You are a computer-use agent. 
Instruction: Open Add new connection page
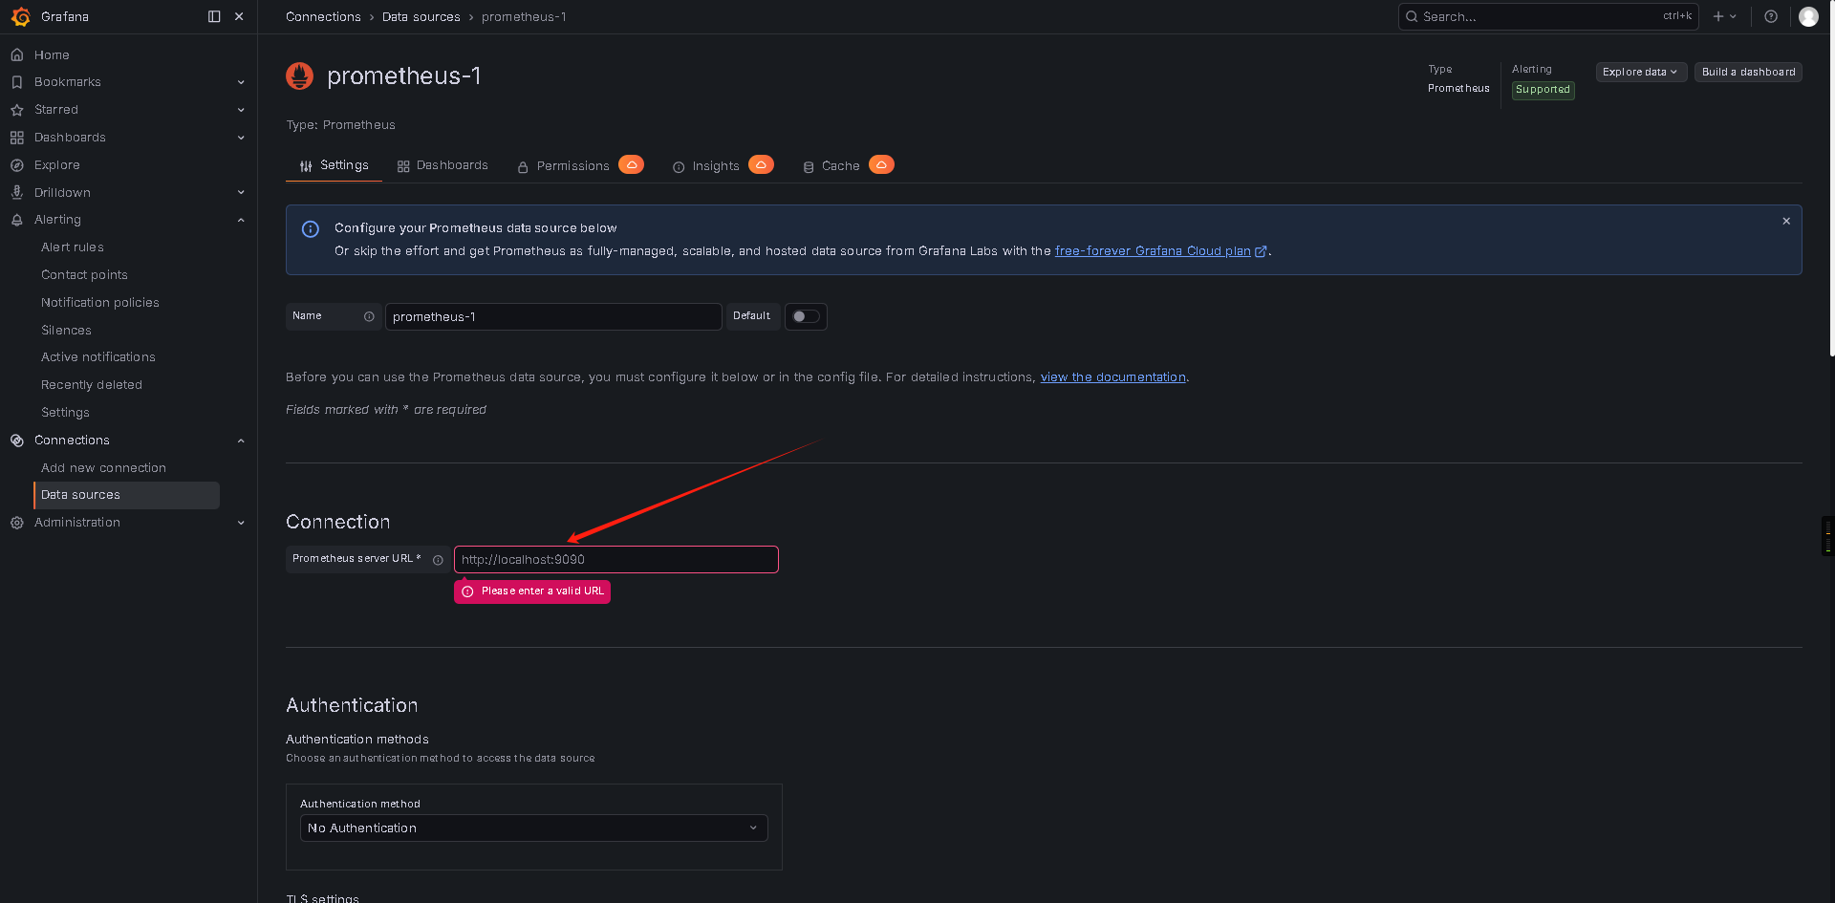pyautogui.click(x=103, y=468)
